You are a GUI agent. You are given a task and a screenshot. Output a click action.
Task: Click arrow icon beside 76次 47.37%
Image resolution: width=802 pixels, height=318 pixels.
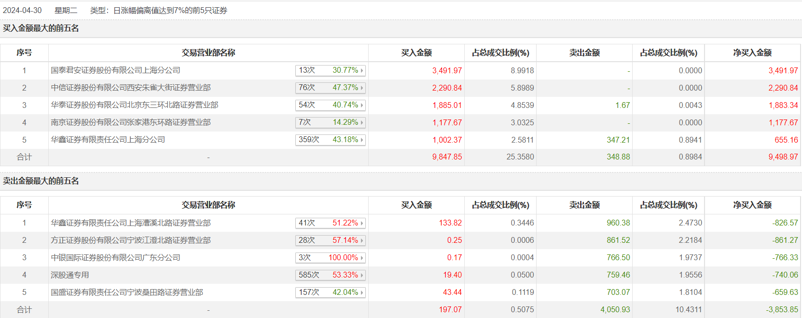[x=362, y=88]
